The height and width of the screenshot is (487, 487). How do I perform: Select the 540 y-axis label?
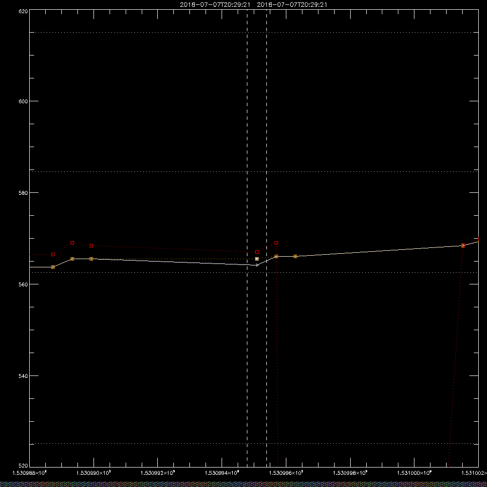click(23, 376)
